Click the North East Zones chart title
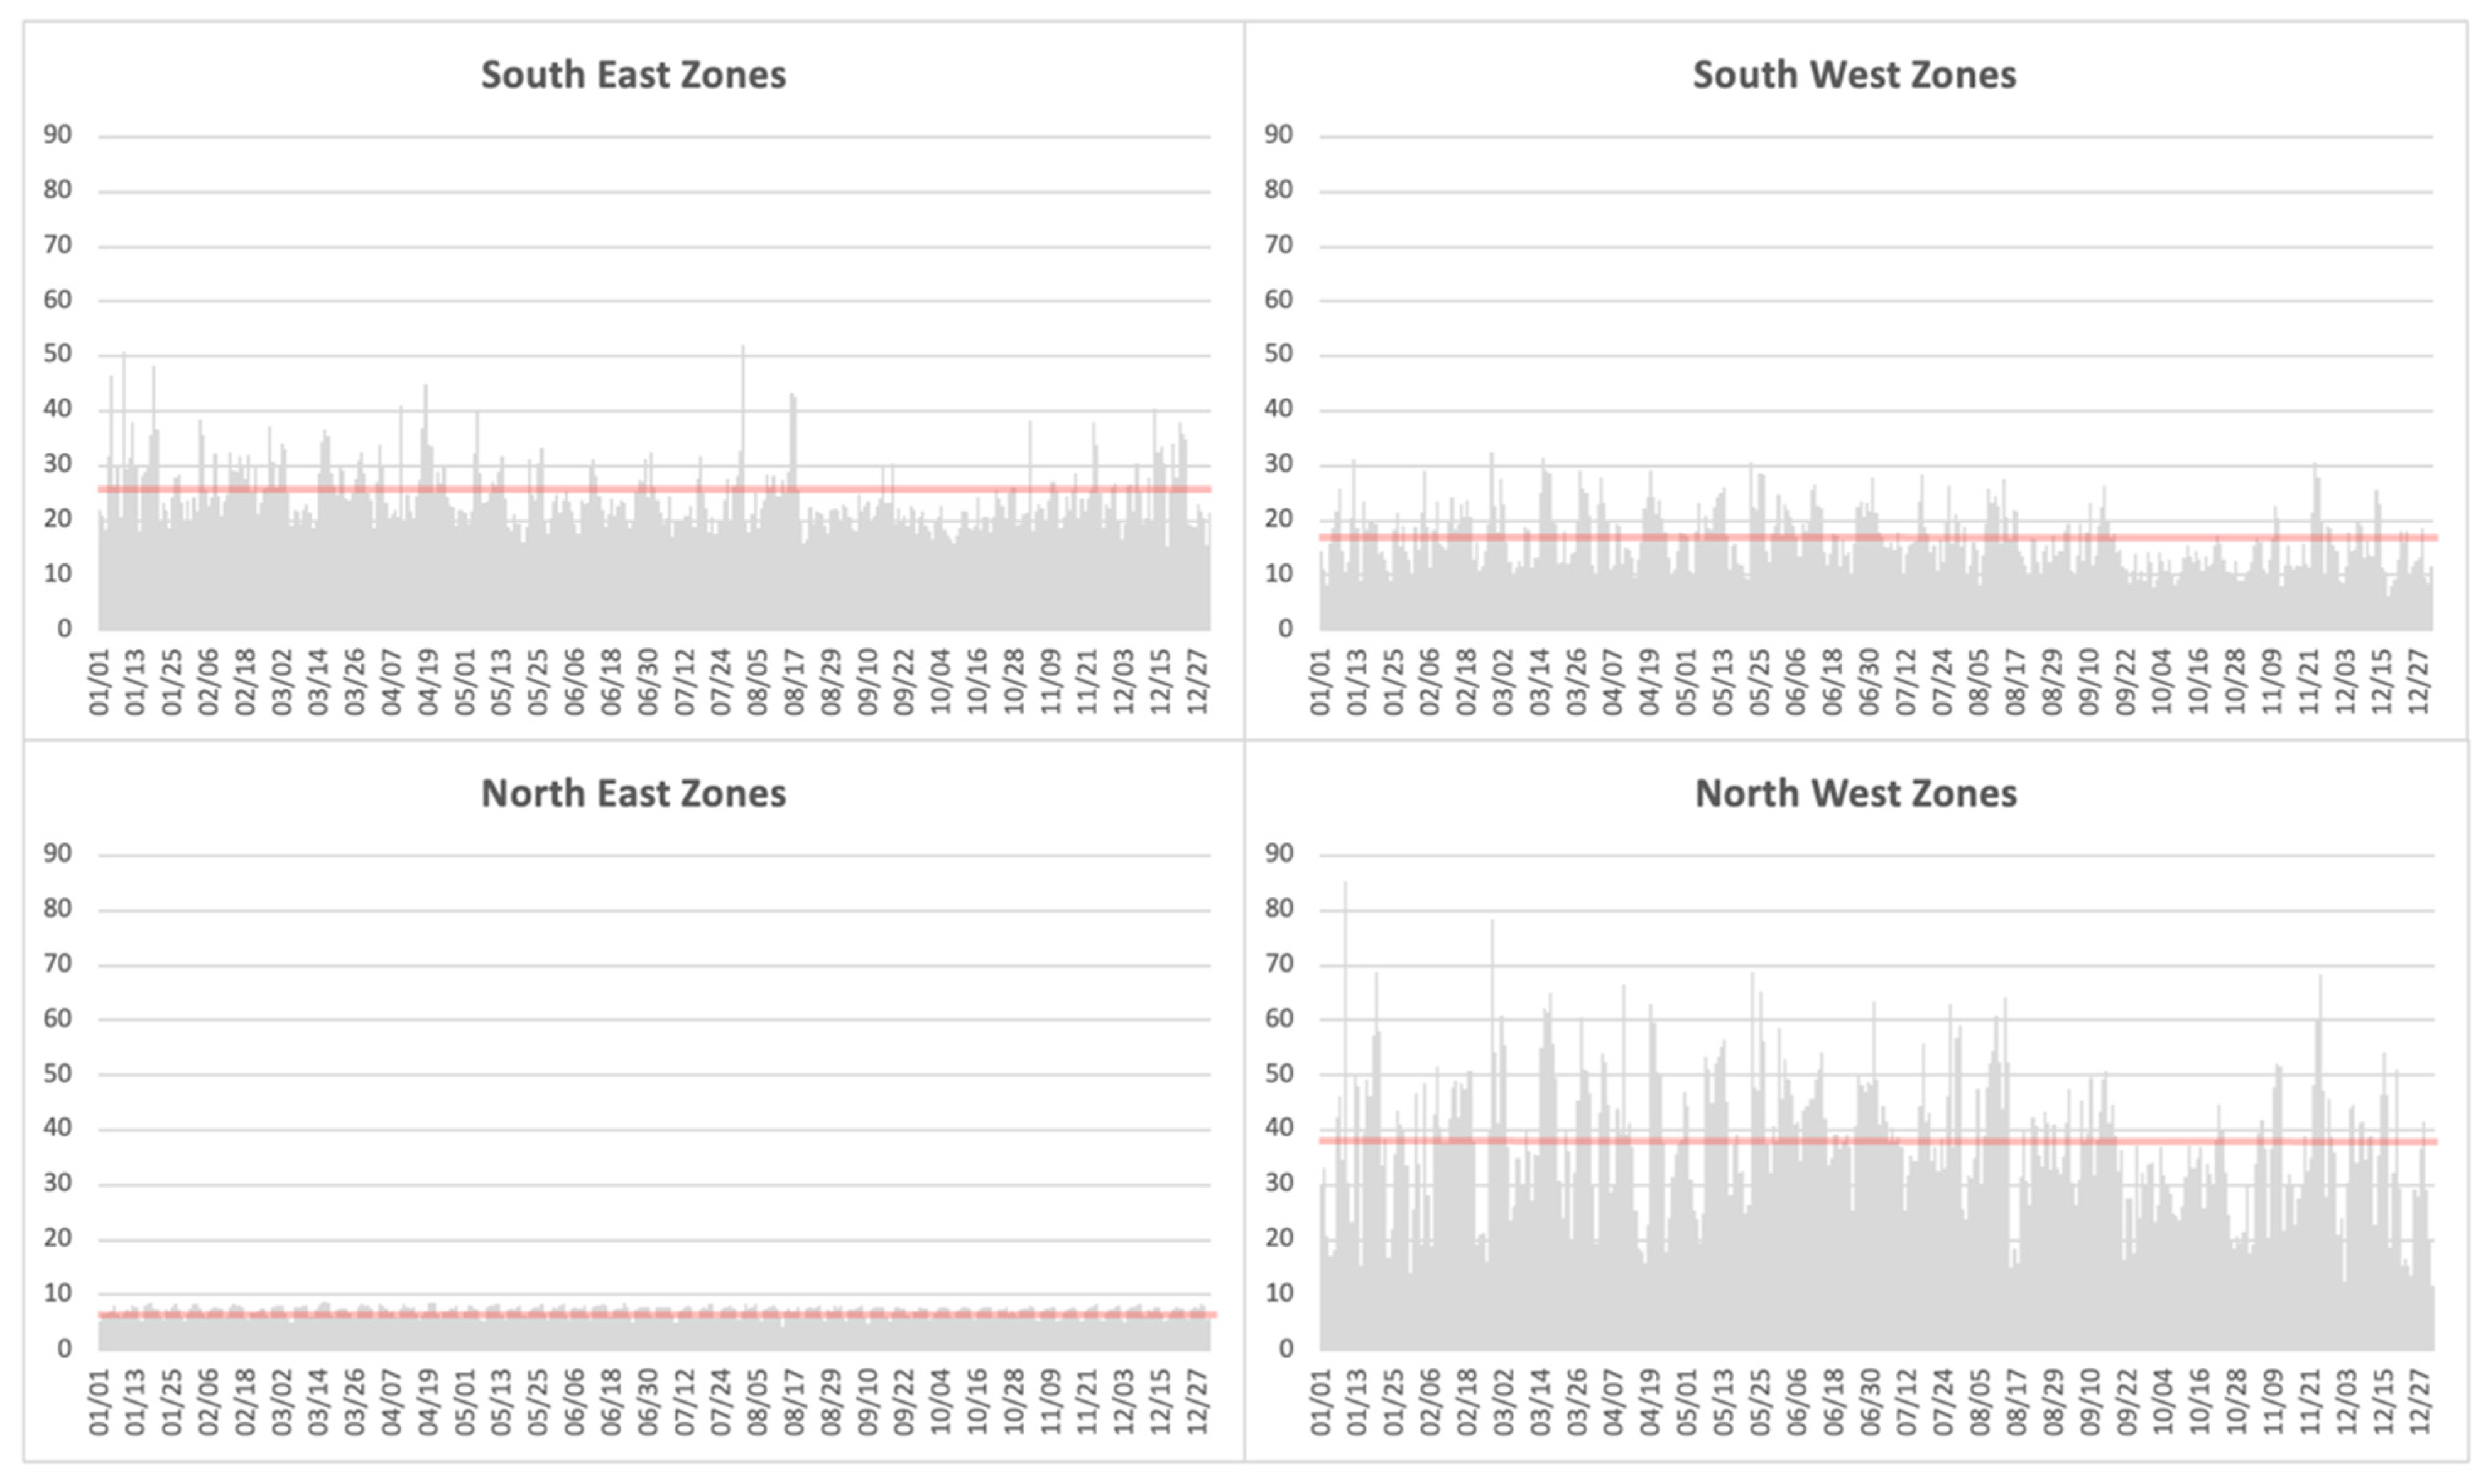Screen dimensions: 2488x1484 [x=633, y=794]
